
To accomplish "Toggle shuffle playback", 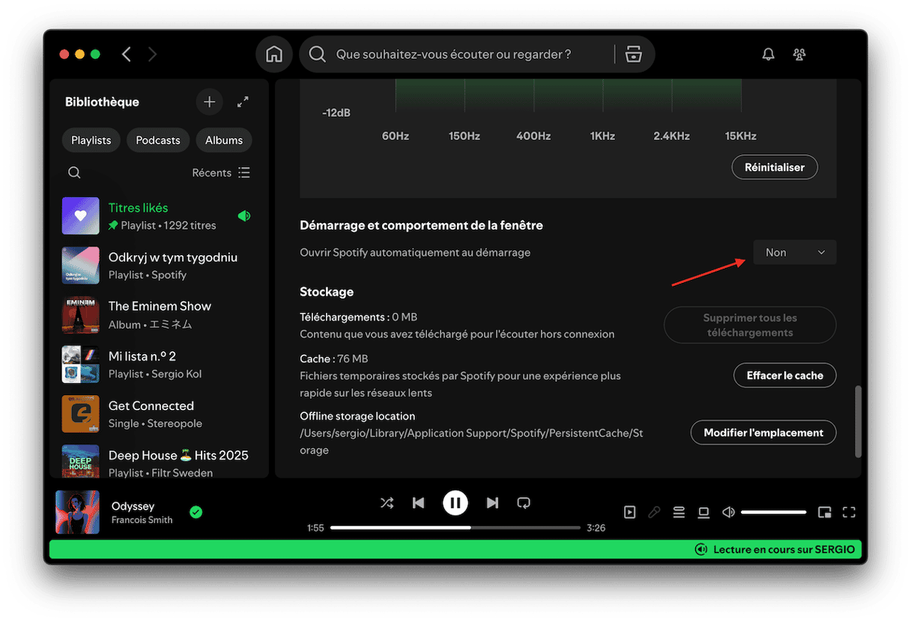I will 387,503.
